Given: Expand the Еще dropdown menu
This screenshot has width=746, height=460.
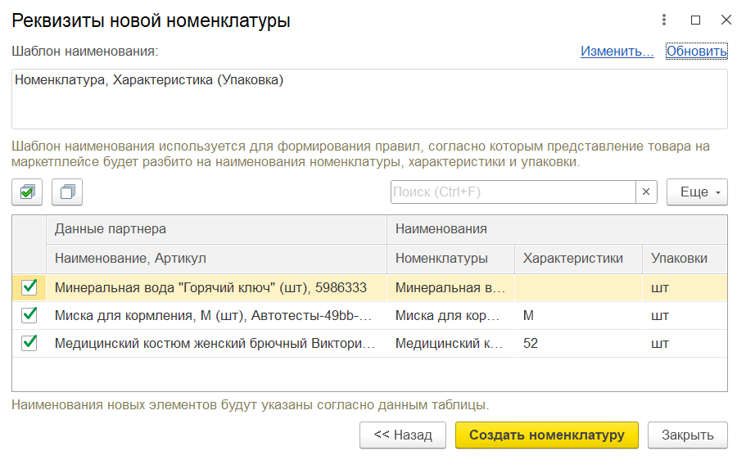Looking at the screenshot, I should tap(697, 192).
